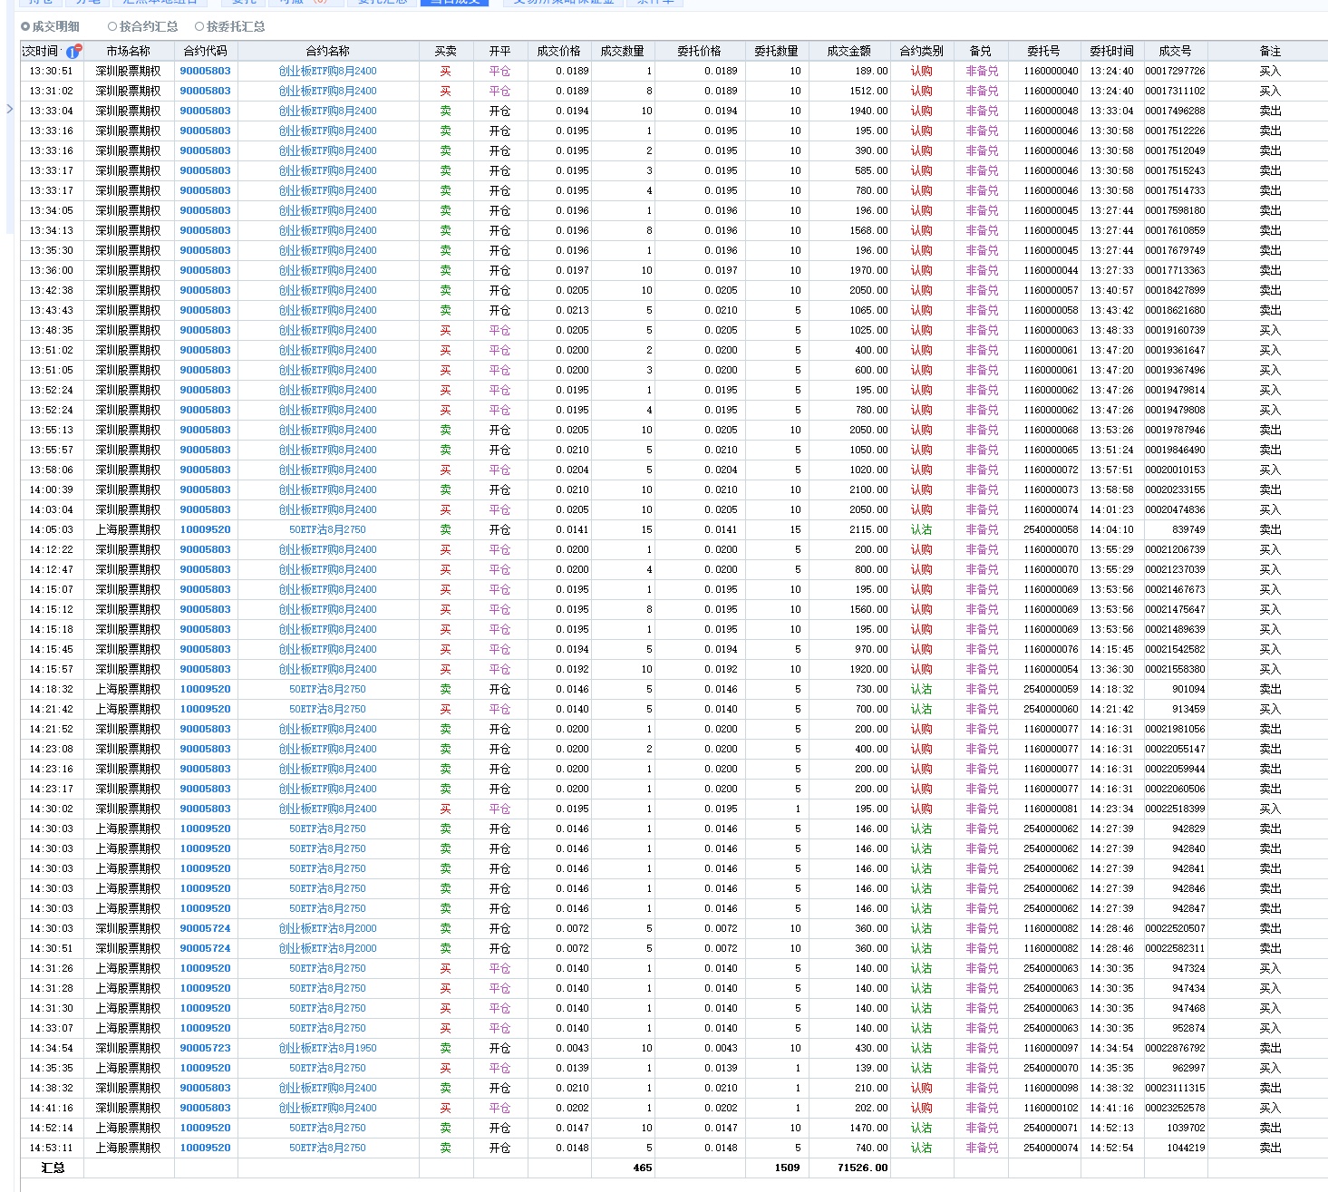
Task: Click total amount 71526.00
Action: tap(863, 1168)
